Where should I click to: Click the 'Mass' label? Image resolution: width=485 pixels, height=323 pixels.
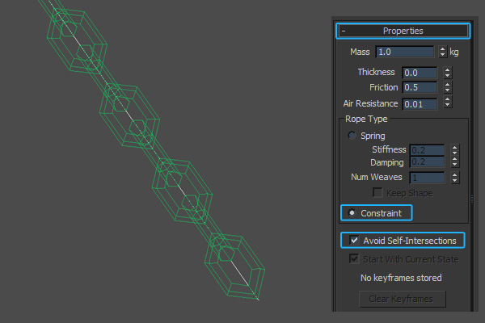360,52
